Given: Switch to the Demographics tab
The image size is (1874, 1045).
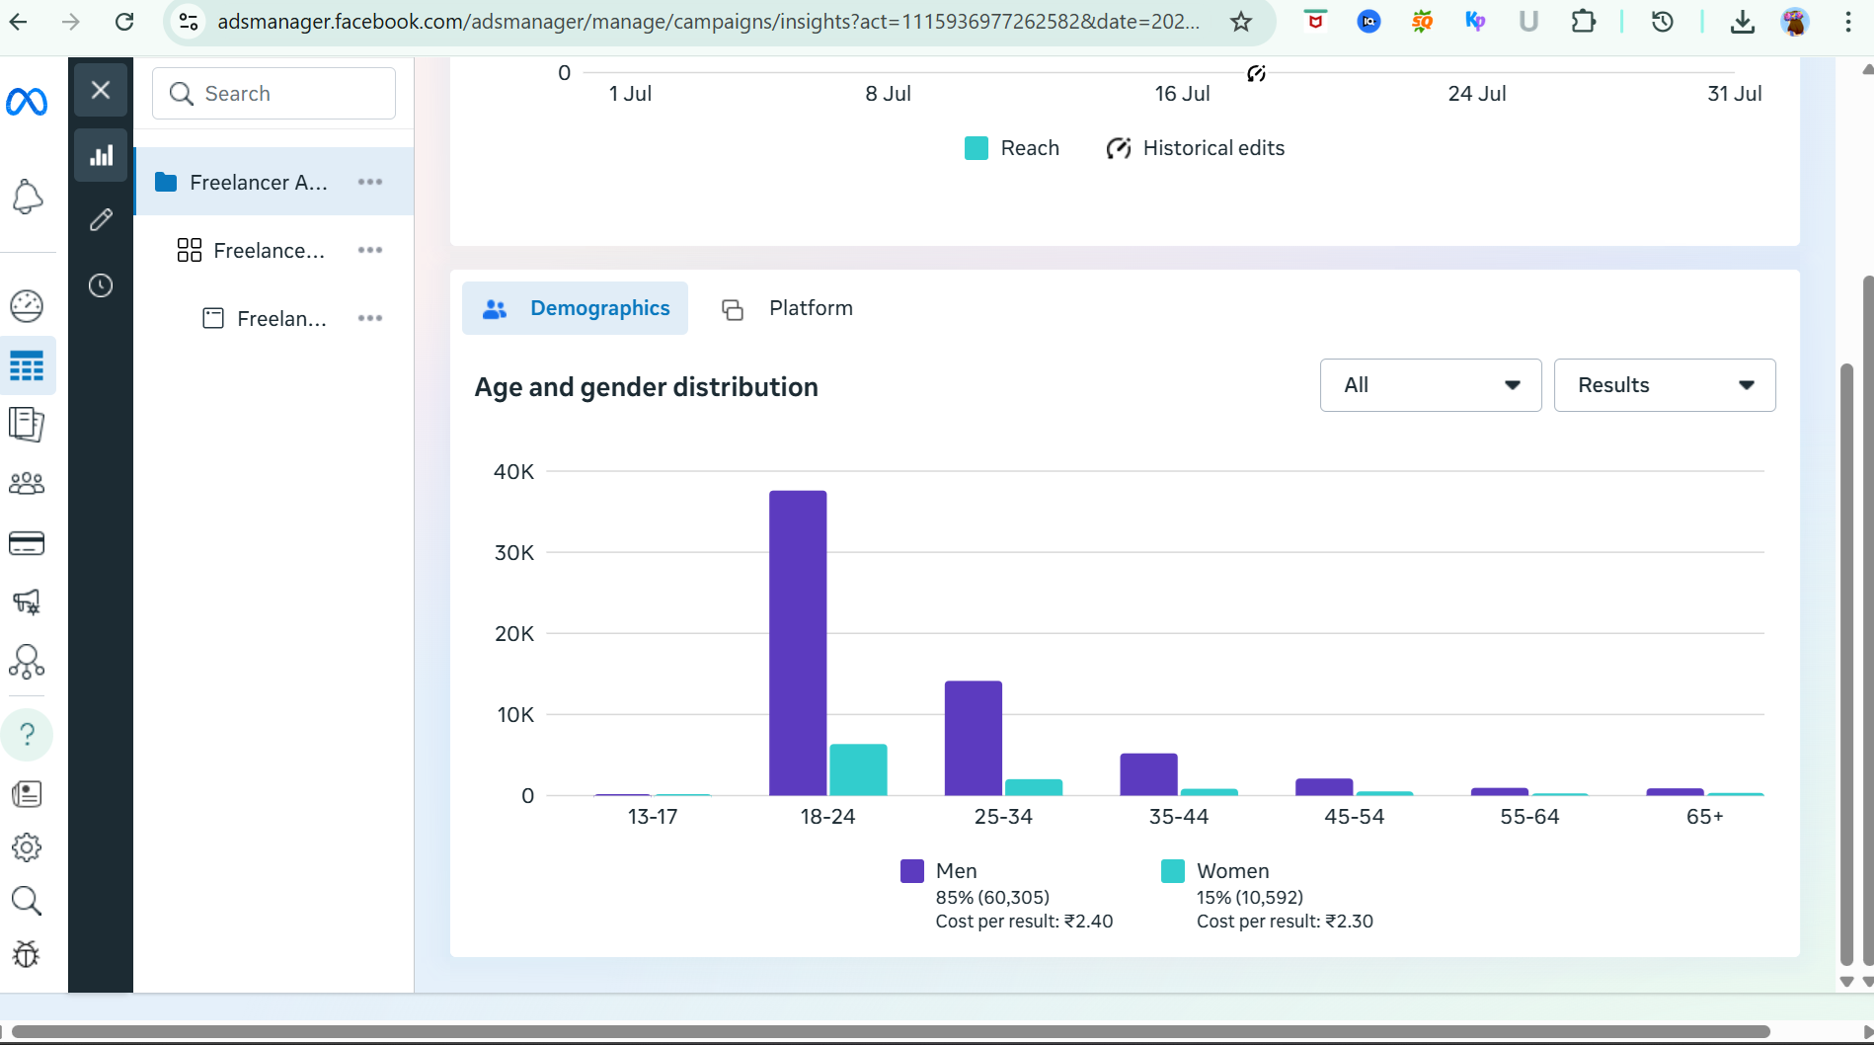Looking at the screenshot, I should [576, 308].
